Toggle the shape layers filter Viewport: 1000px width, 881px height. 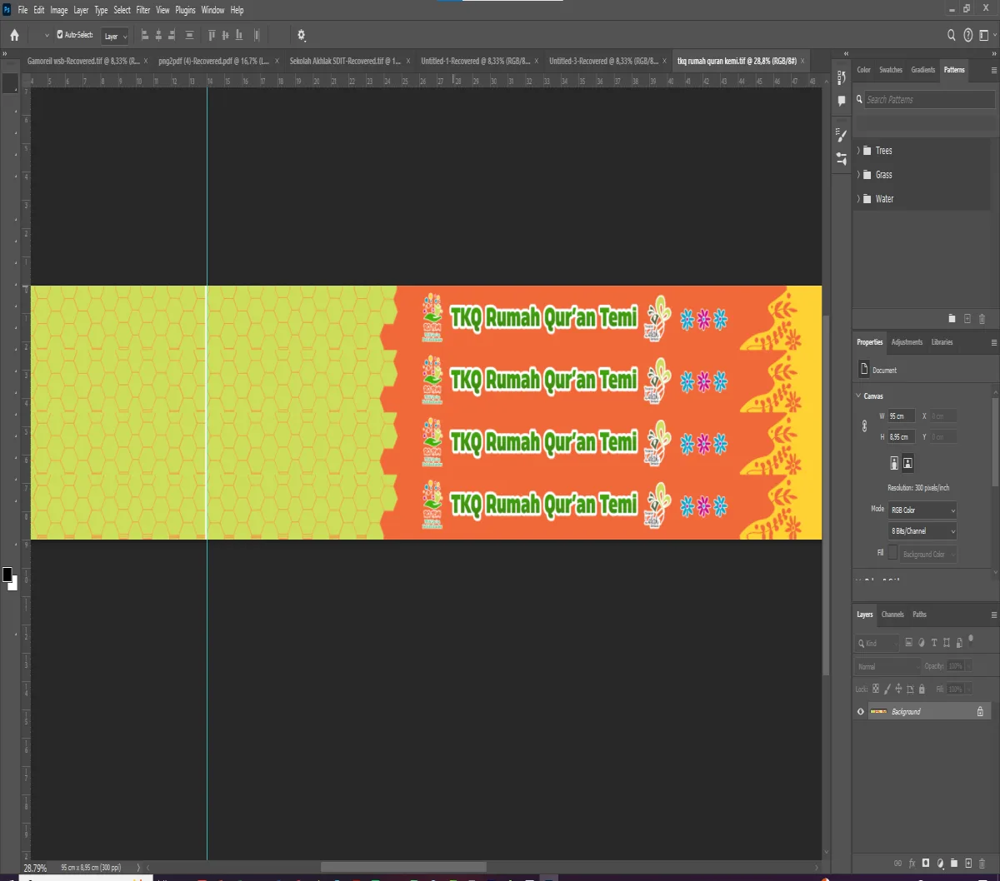point(947,643)
